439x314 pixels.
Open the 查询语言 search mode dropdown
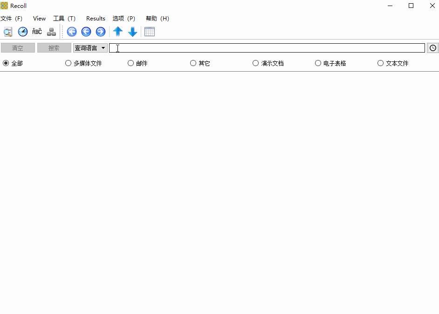click(90, 48)
